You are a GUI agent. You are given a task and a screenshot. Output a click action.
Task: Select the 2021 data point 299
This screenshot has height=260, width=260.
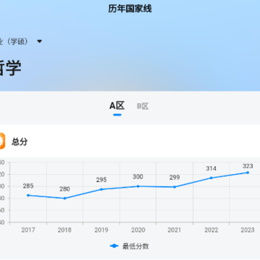(x=175, y=187)
